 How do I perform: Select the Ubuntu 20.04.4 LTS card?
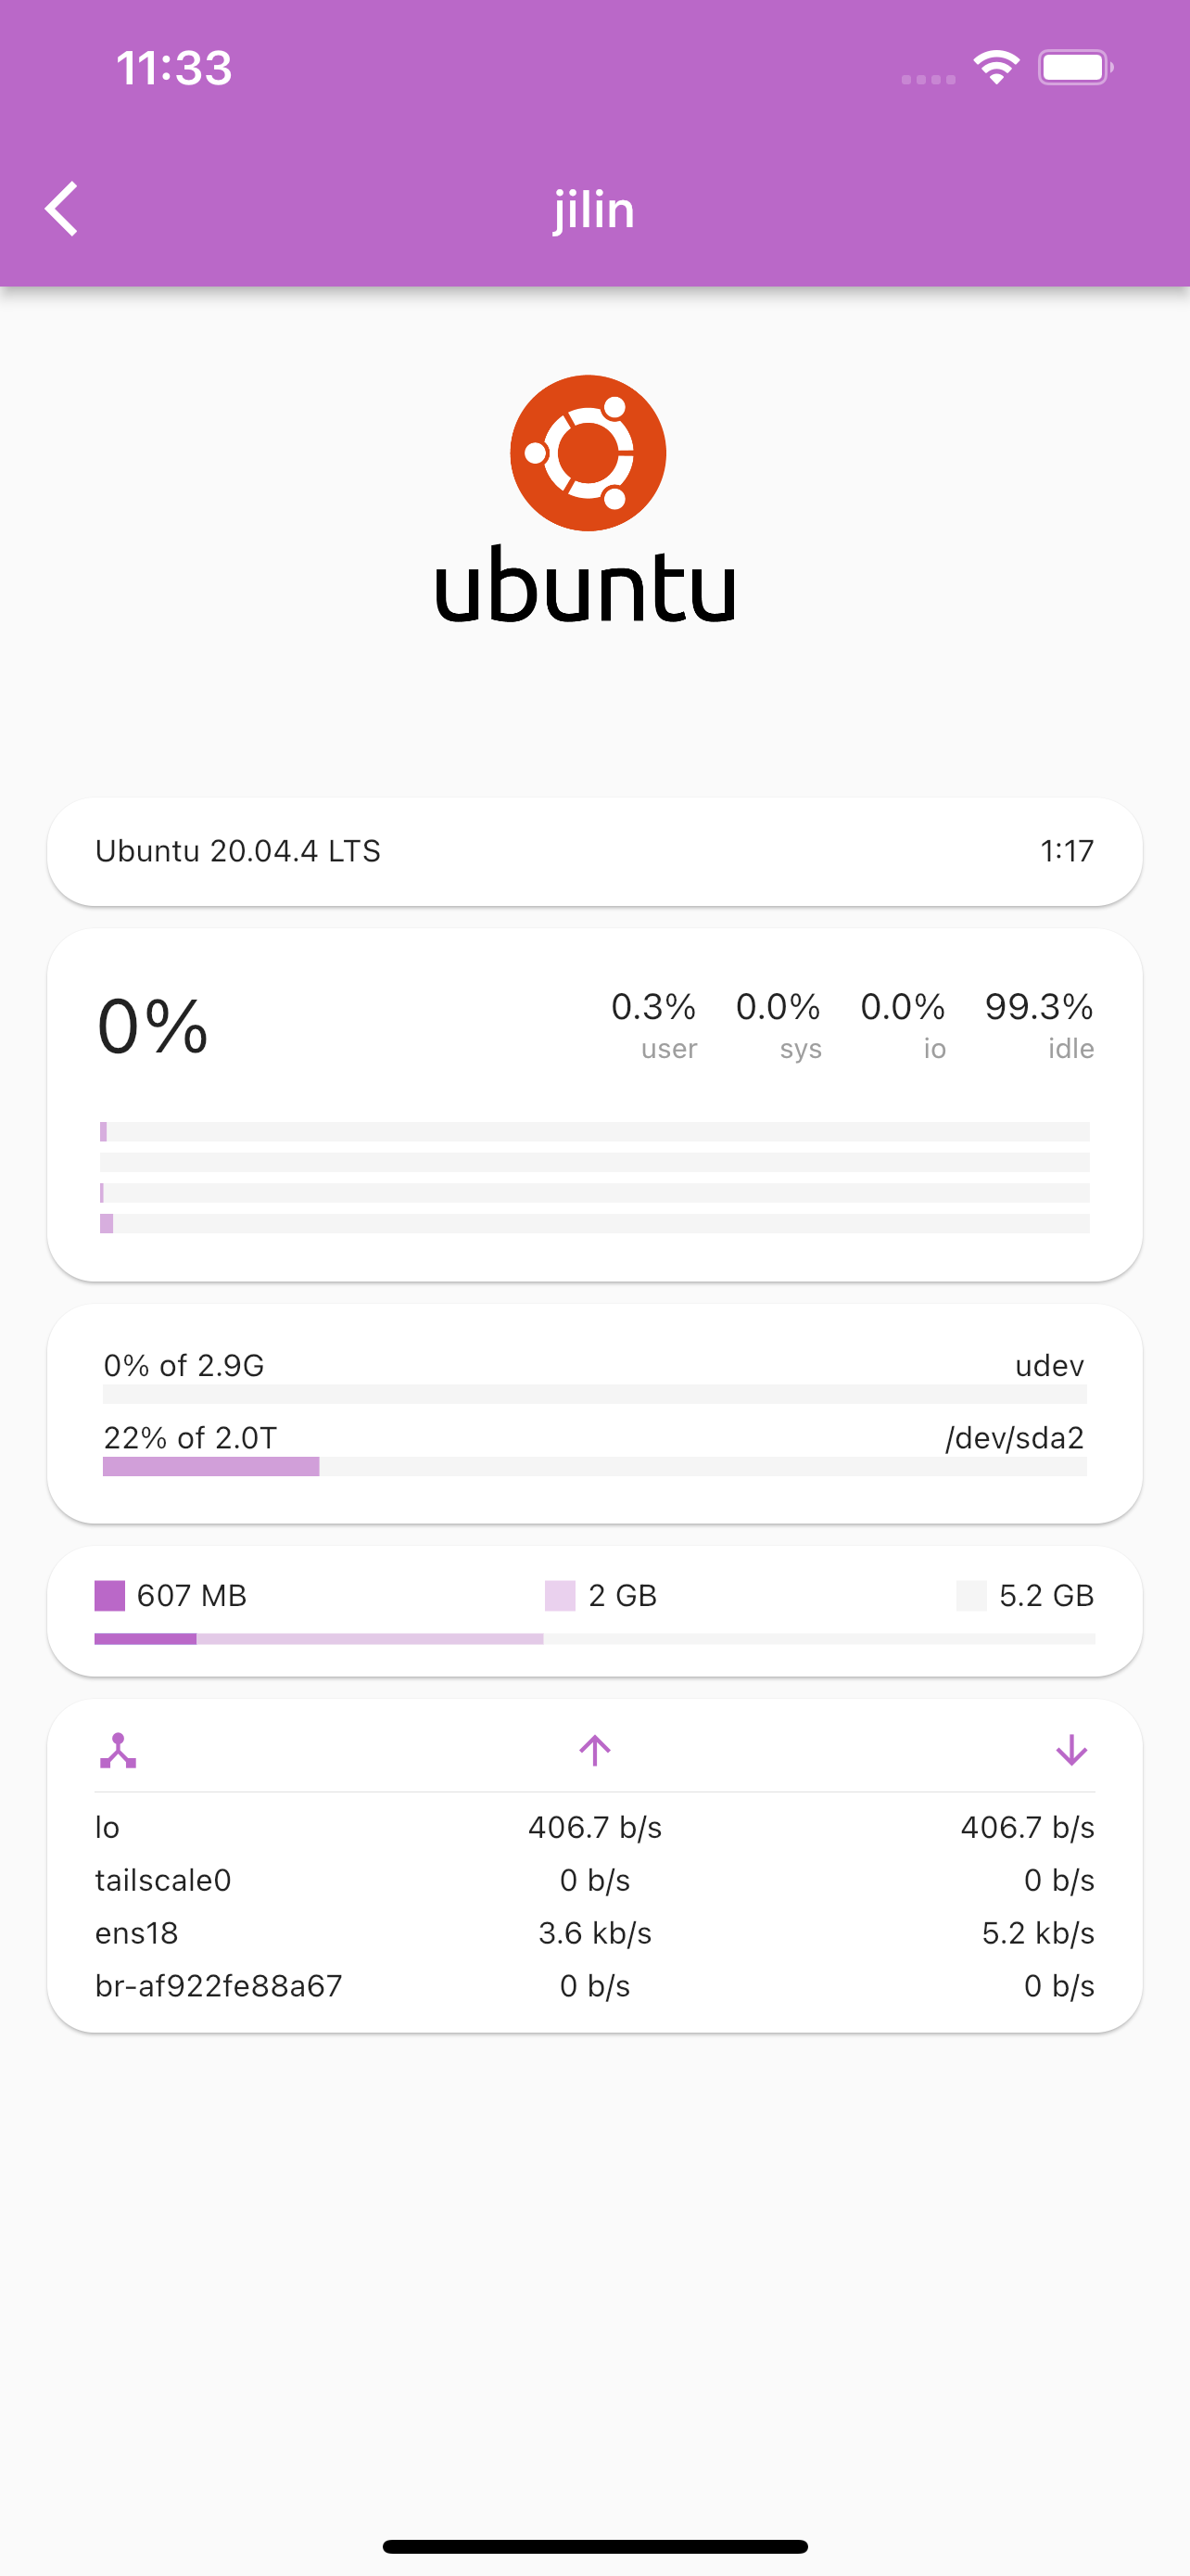[594, 851]
